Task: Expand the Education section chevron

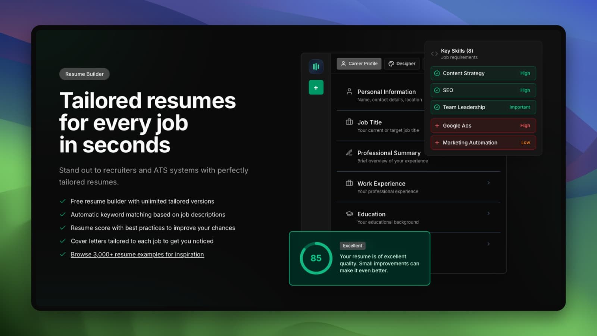Action: point(488,214)
